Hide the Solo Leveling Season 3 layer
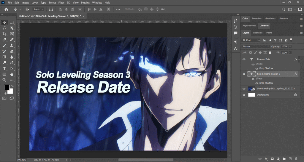This screenshot has height=162, width=304. click(244, 74)
